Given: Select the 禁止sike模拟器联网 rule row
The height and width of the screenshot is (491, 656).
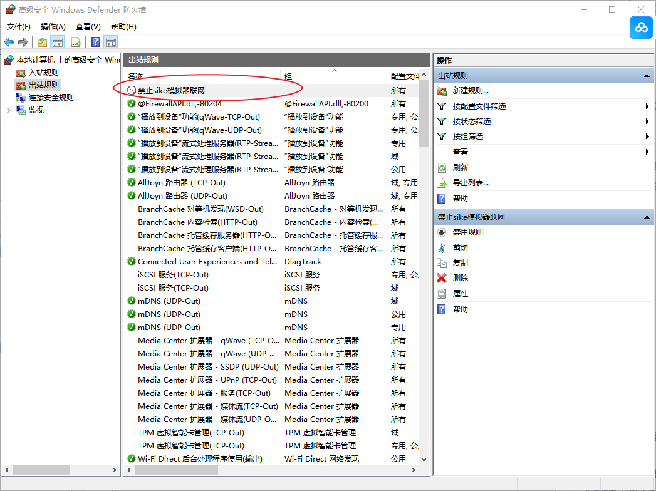Looking at the screenshot, I should (272, 90).
